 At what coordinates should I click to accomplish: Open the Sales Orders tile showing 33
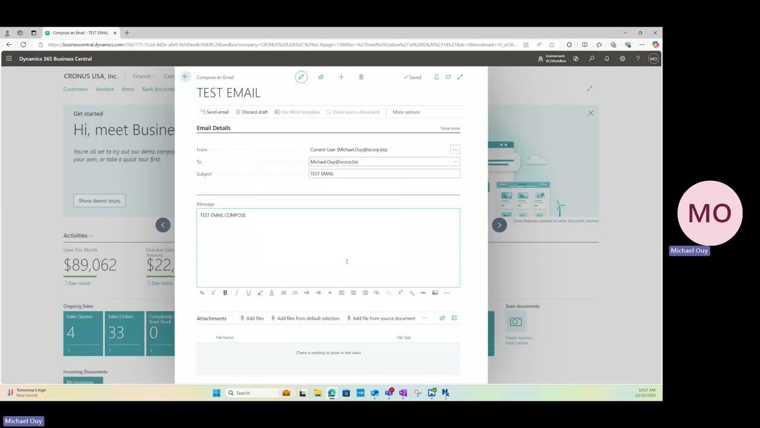coord(125,333)
